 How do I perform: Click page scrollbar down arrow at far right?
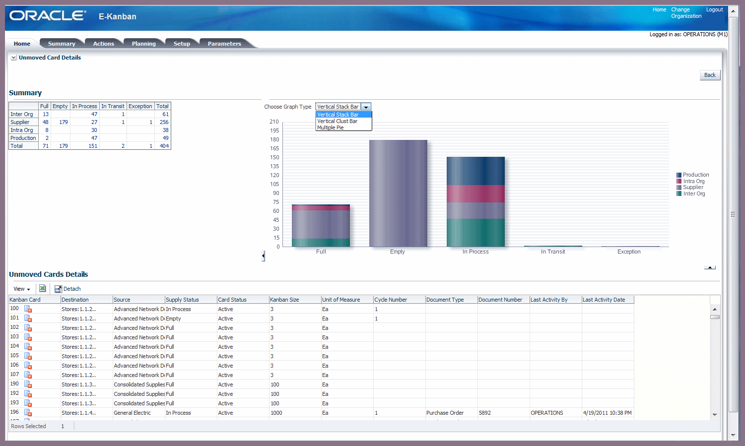[x=733, y=435]
